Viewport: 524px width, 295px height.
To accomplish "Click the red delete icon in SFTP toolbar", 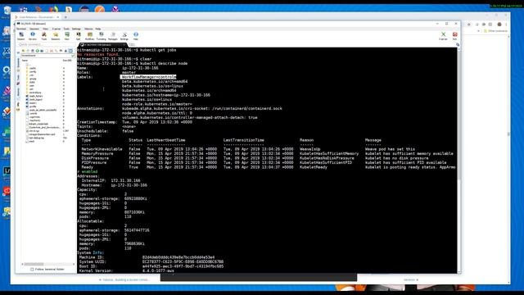I will coord(52,51).
